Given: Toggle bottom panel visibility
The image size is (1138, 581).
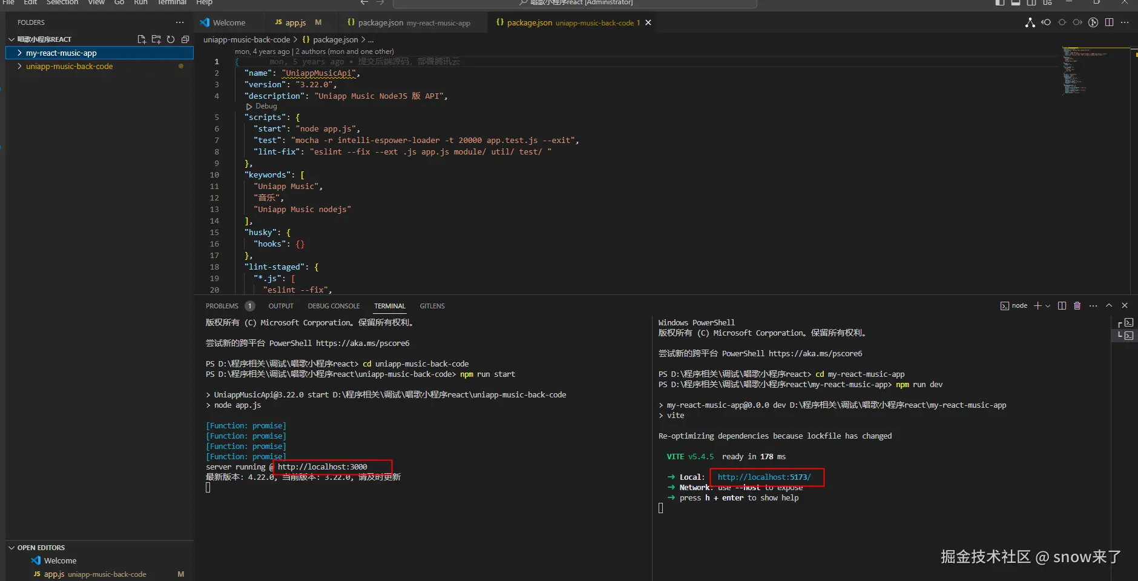Looking at the screenshot, I should pos(1016,2).
